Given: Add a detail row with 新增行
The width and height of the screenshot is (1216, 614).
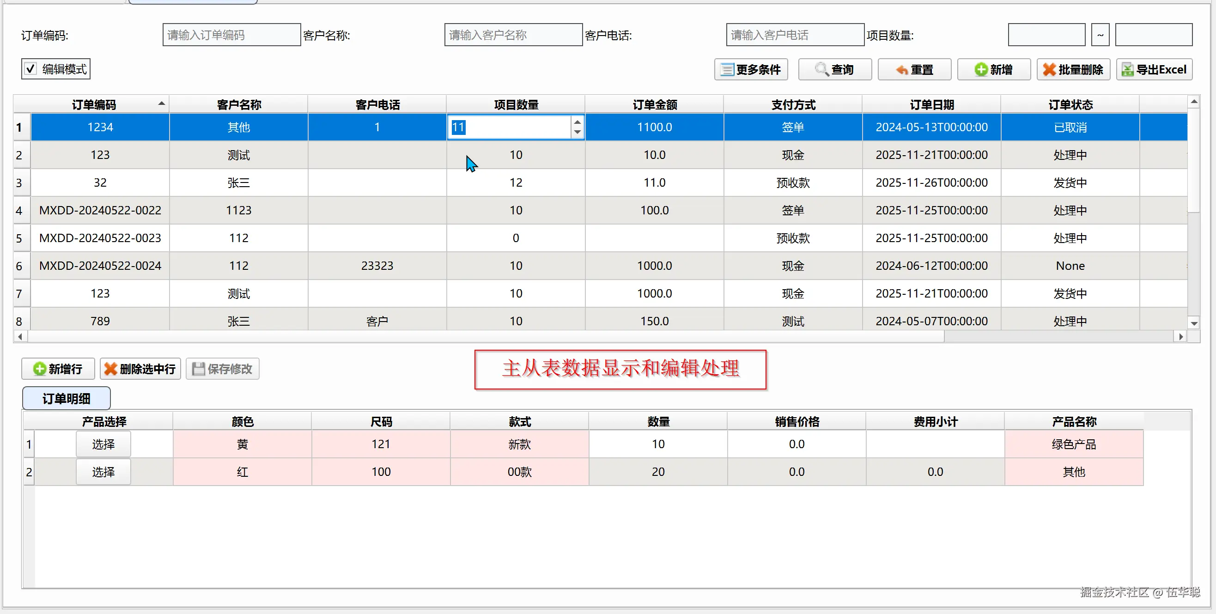Looking at the screenshot, I should pyautogui.click(x=58, y=369).
